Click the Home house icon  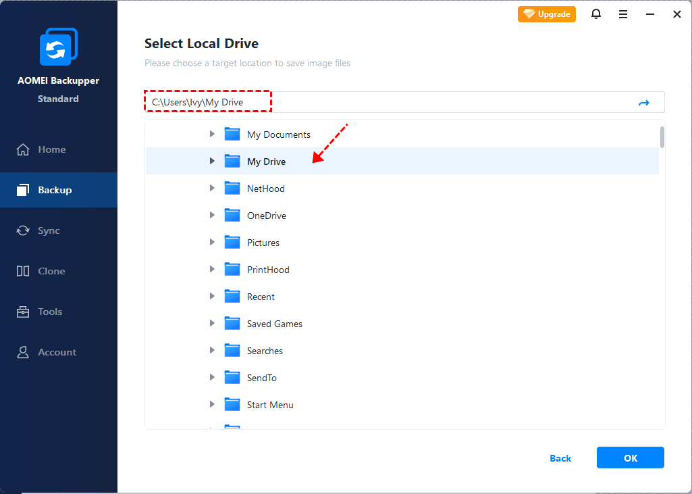click(x=23, y=150)
